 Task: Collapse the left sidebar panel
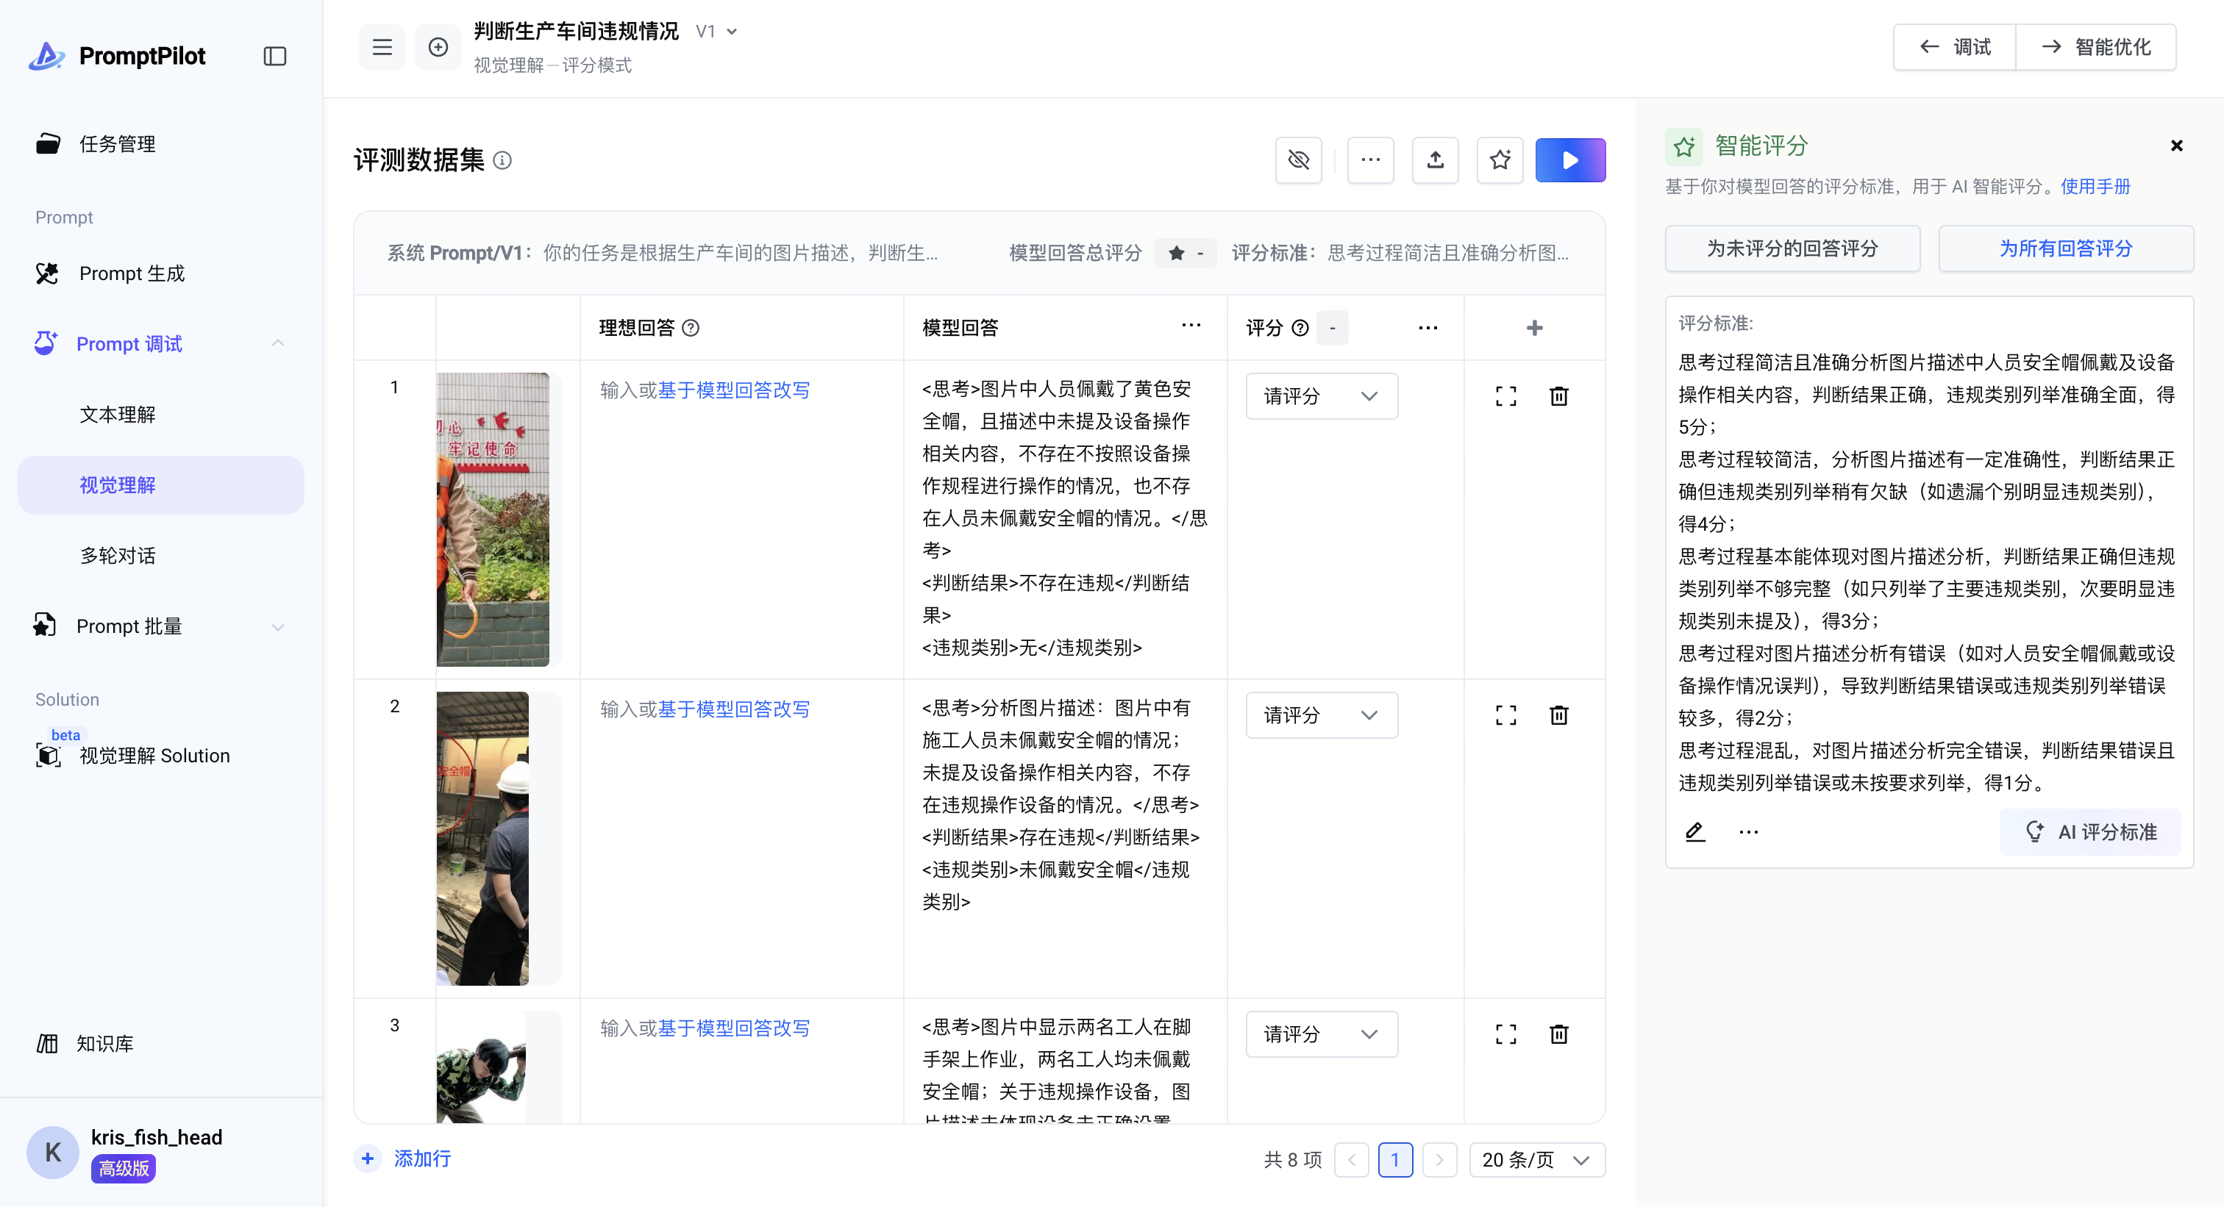click(x=274, y=56)
